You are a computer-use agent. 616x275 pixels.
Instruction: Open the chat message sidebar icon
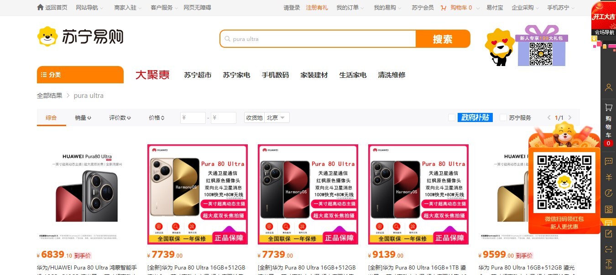coord(608,161)
